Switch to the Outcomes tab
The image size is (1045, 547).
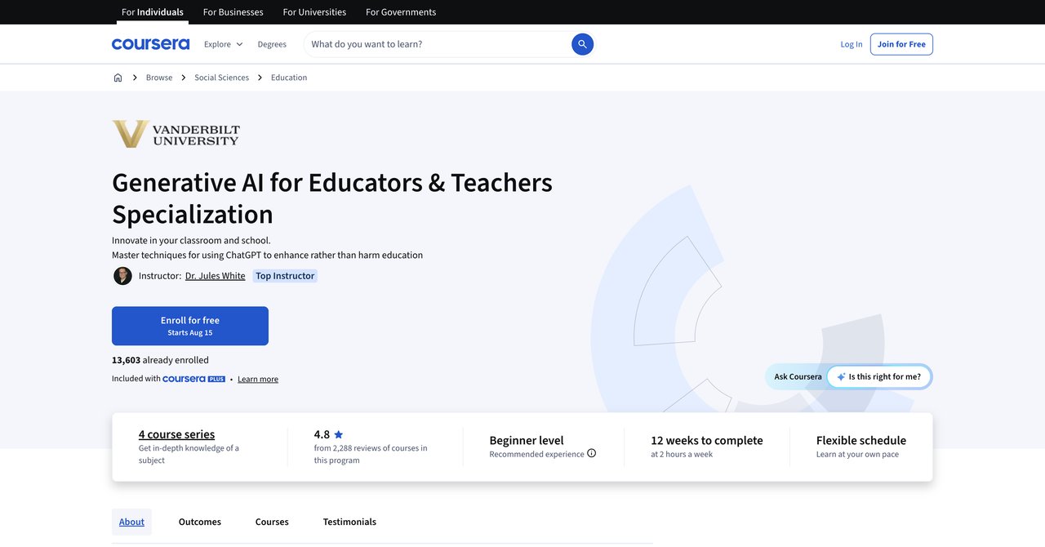[x=200, y=522]
